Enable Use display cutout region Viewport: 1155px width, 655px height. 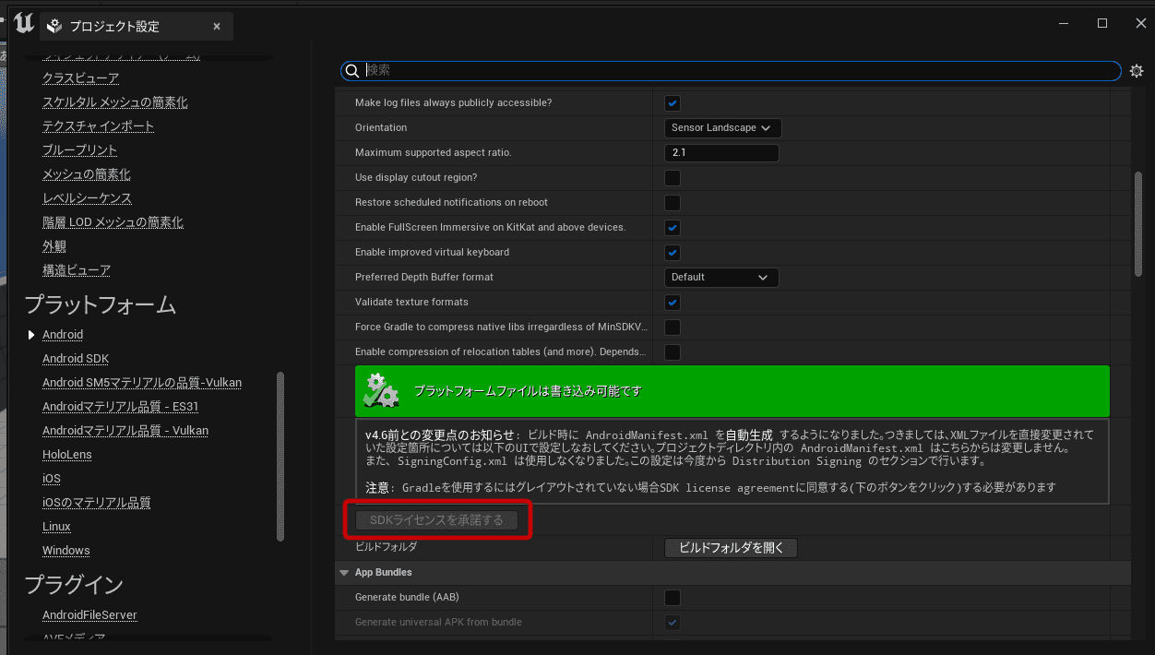[673, 177]
